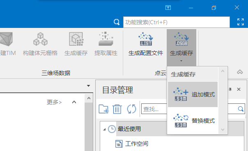Image resolution: width=248 pixels, height=151 pixels.
Task: Click the cache menu's scroll down arrow
Action: coord(223,130)
